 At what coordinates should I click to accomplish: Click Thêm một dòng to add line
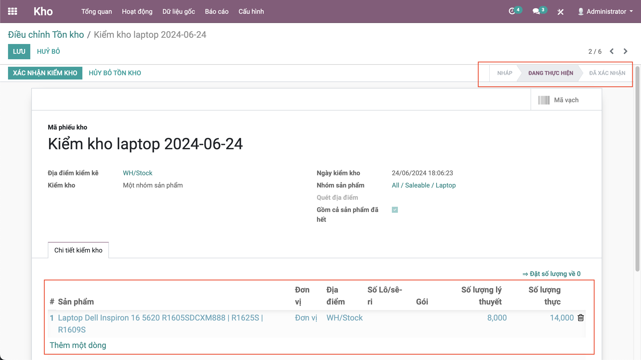[x=78, y=345]
